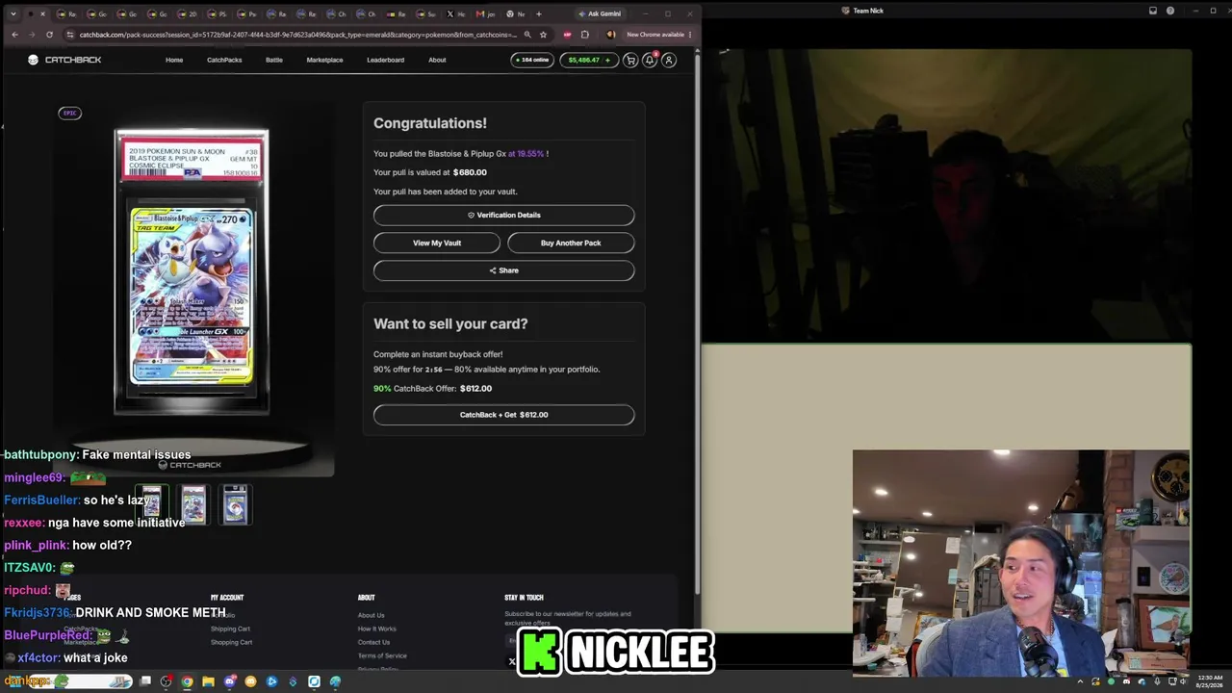Accept the CatchBack + Get $612.00 offer

tap(504, 415)
